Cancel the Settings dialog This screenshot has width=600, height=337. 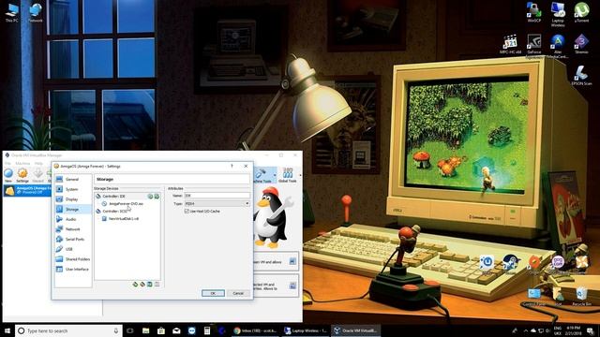(x=238, y=293)
